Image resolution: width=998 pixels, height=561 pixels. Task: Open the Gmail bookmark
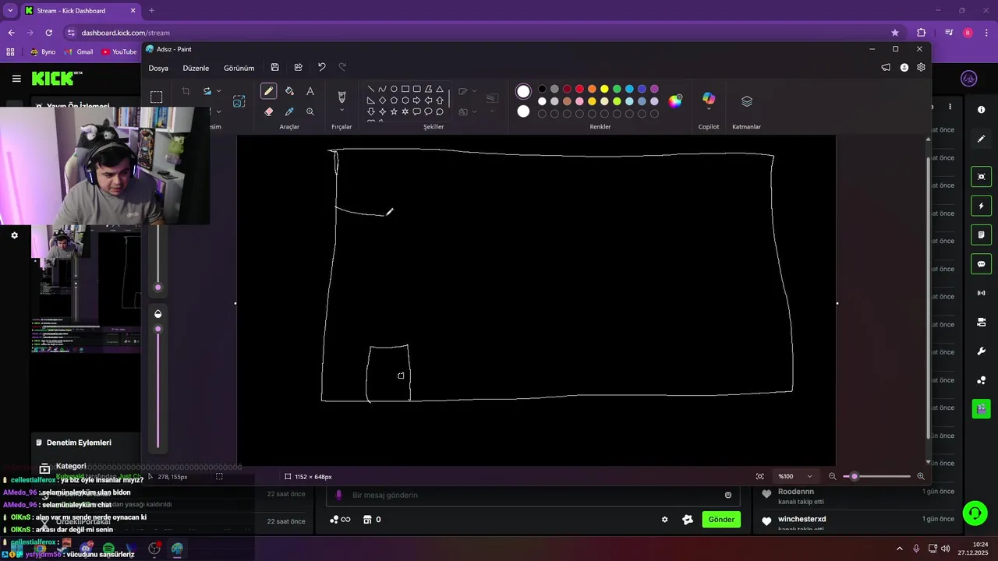coord(79,51)
